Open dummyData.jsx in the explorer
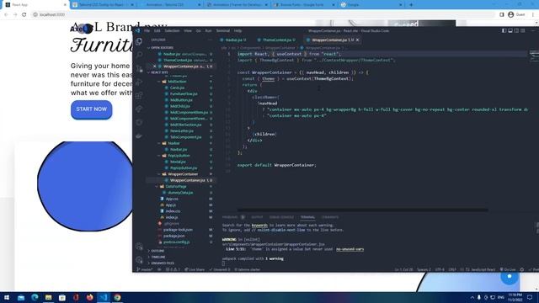This screenshot has height=303, width=539. [180, 193]
